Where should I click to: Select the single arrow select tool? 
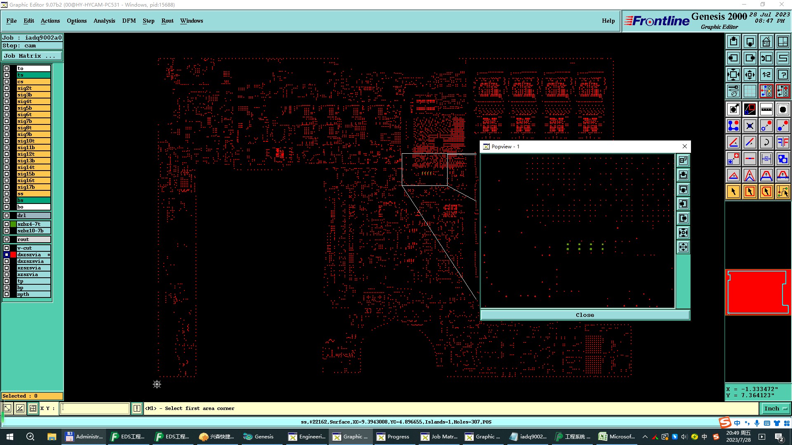pos(733,192)
